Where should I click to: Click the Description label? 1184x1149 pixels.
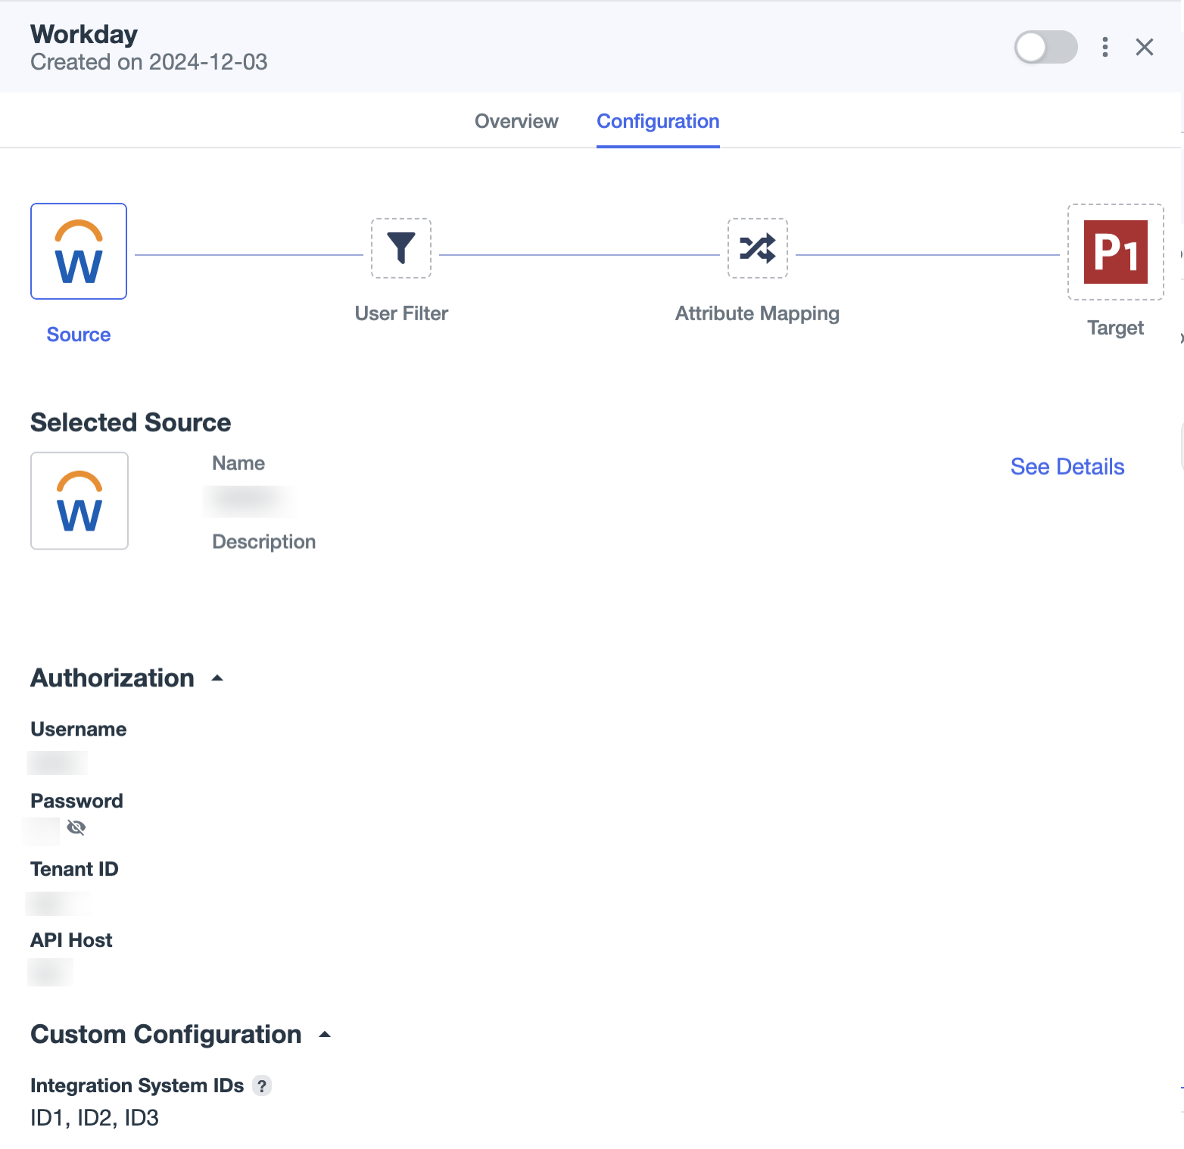263,542
